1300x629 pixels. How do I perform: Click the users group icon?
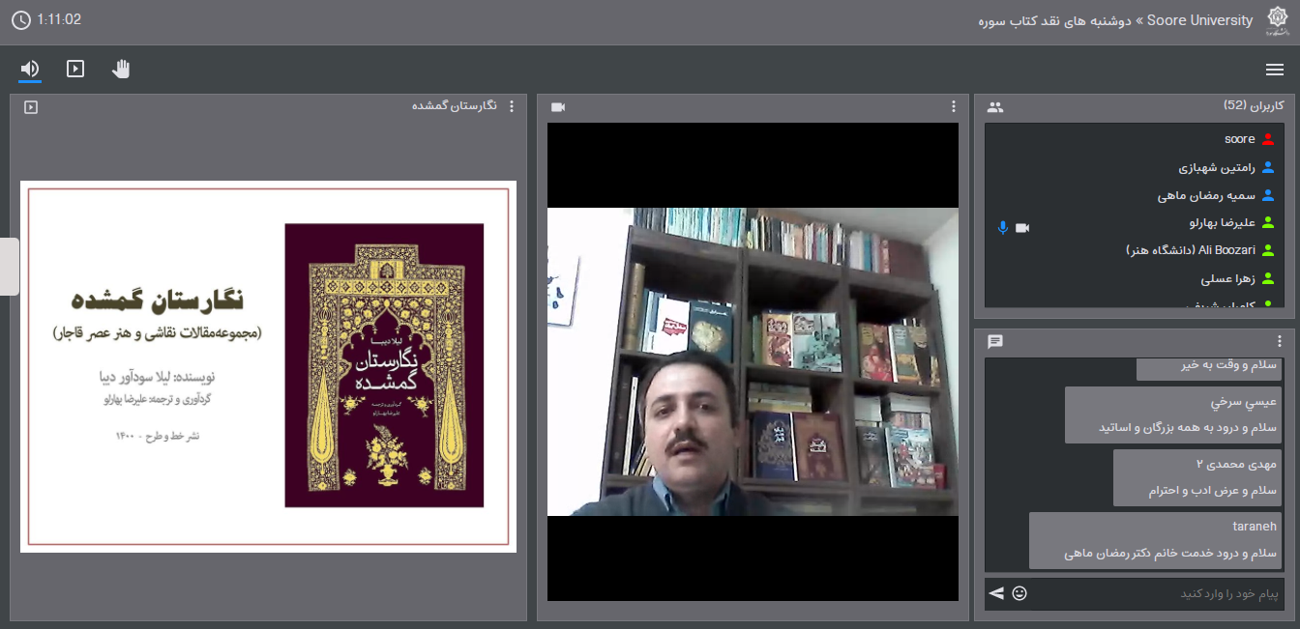(x=995, y=107)
